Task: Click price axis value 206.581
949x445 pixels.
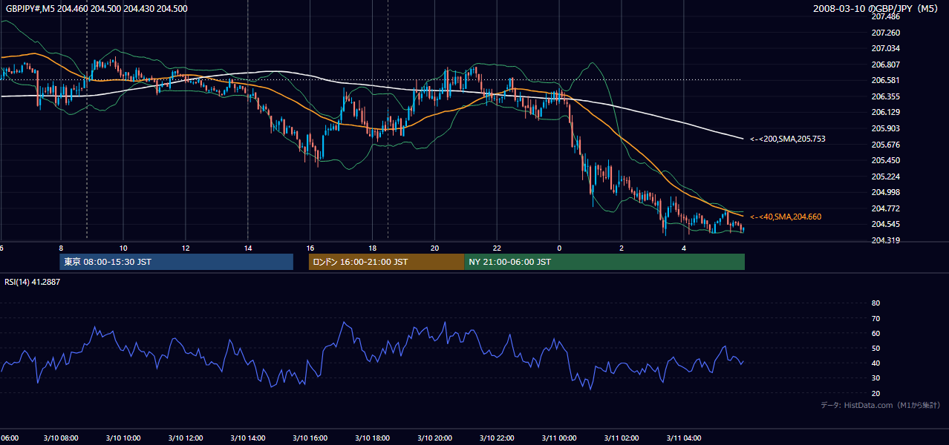Action: tap(885, 80)
